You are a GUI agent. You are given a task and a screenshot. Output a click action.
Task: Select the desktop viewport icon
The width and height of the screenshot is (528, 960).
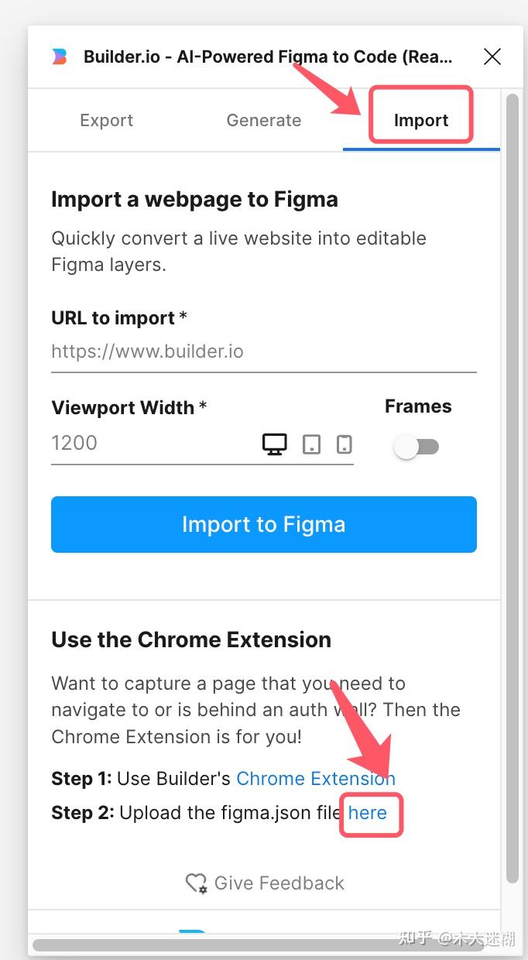pyautogui.click(x=275, y=444)
